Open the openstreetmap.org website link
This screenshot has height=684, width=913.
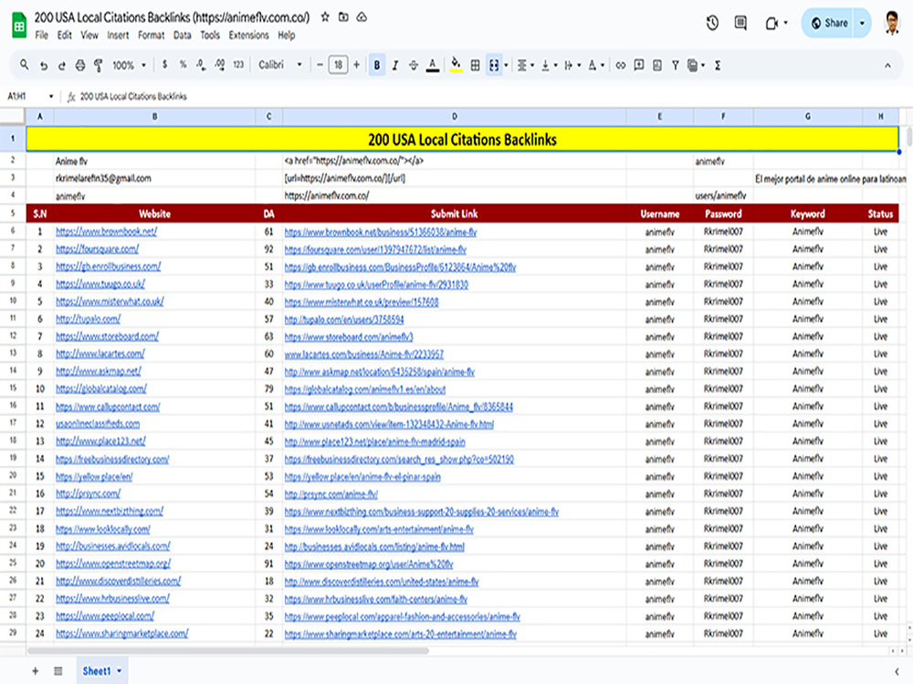pyautogui.click(x=113, y=564)
